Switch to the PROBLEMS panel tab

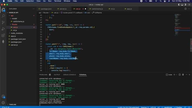tap(43, 75)
